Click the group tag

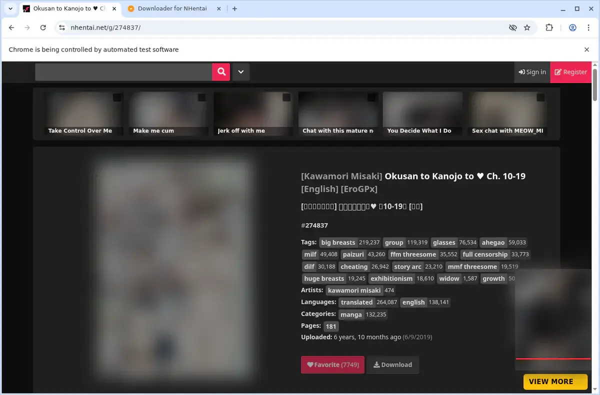pyautogui.click(x=405, y=242)
